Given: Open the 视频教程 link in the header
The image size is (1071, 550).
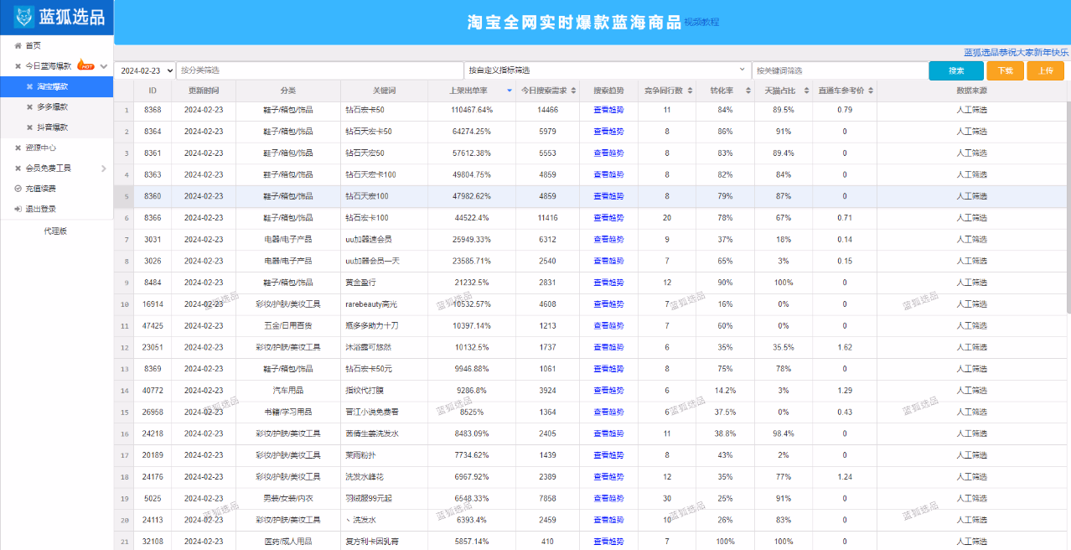Looking at the screenshot, I should point(701,23).
